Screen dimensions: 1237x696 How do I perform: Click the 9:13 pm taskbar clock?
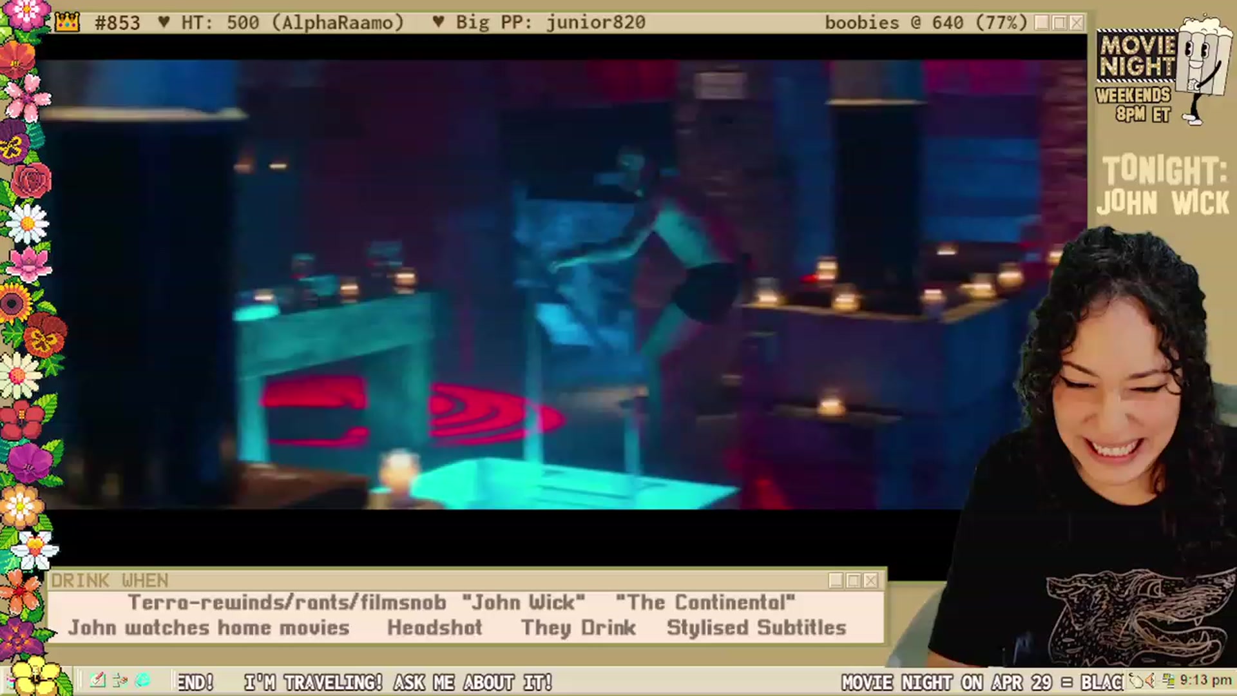coord(1205,681)
